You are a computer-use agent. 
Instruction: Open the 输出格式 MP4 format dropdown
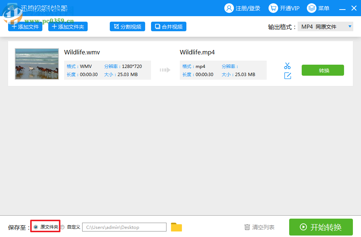point(326,26)
